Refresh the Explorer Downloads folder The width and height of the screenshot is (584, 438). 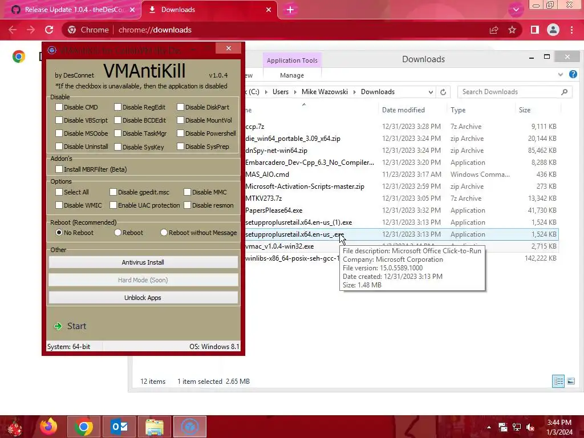(443, 92)
